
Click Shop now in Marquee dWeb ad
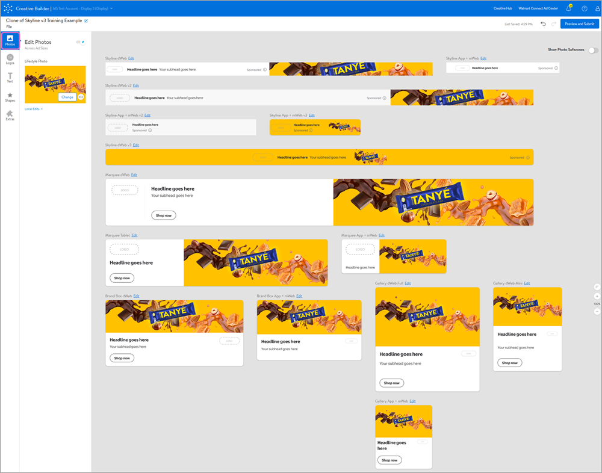pos(164,215)
